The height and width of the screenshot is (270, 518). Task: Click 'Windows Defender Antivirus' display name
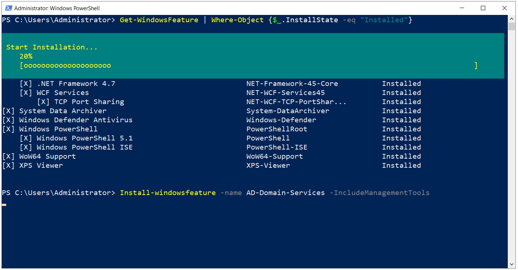pyautogui.click(x=76, y=120)
